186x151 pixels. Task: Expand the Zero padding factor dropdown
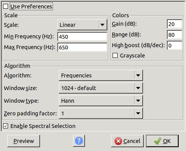click(x=101, y=113)
